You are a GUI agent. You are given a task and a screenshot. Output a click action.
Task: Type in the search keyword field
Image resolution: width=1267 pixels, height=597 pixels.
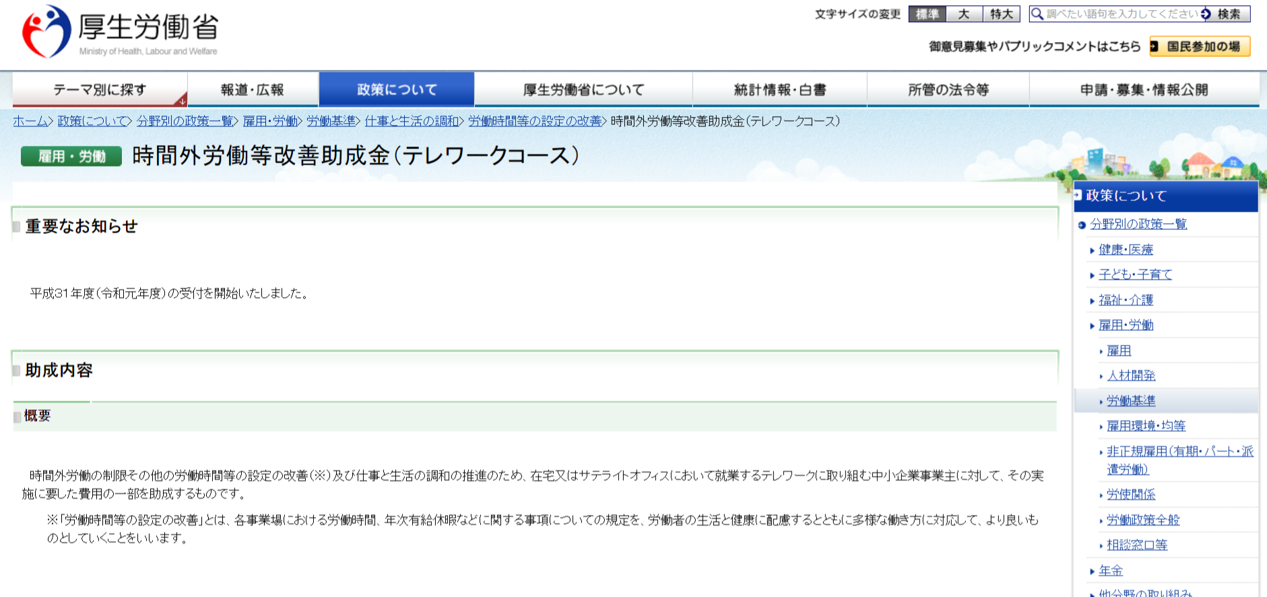click(1121, 14)
